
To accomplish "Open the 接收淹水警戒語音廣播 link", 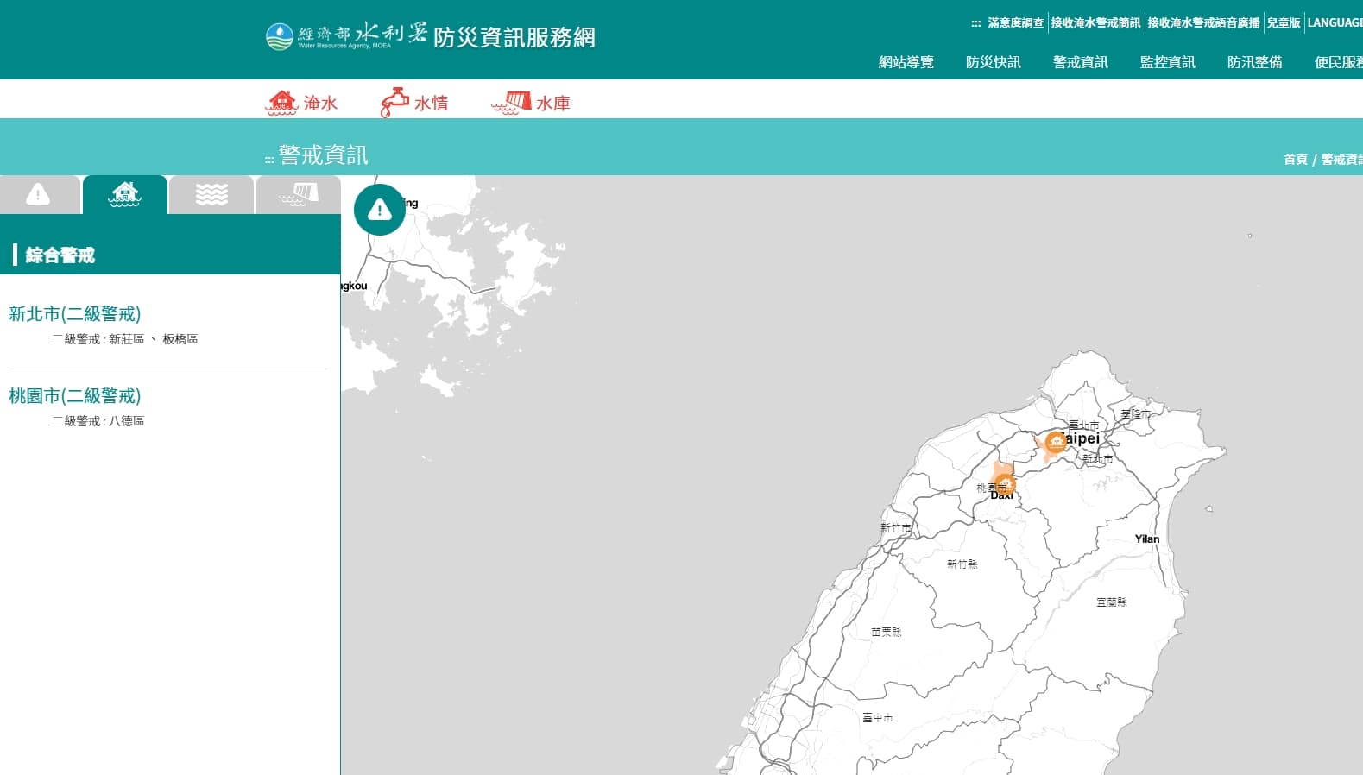I will tap(1203, 23).
